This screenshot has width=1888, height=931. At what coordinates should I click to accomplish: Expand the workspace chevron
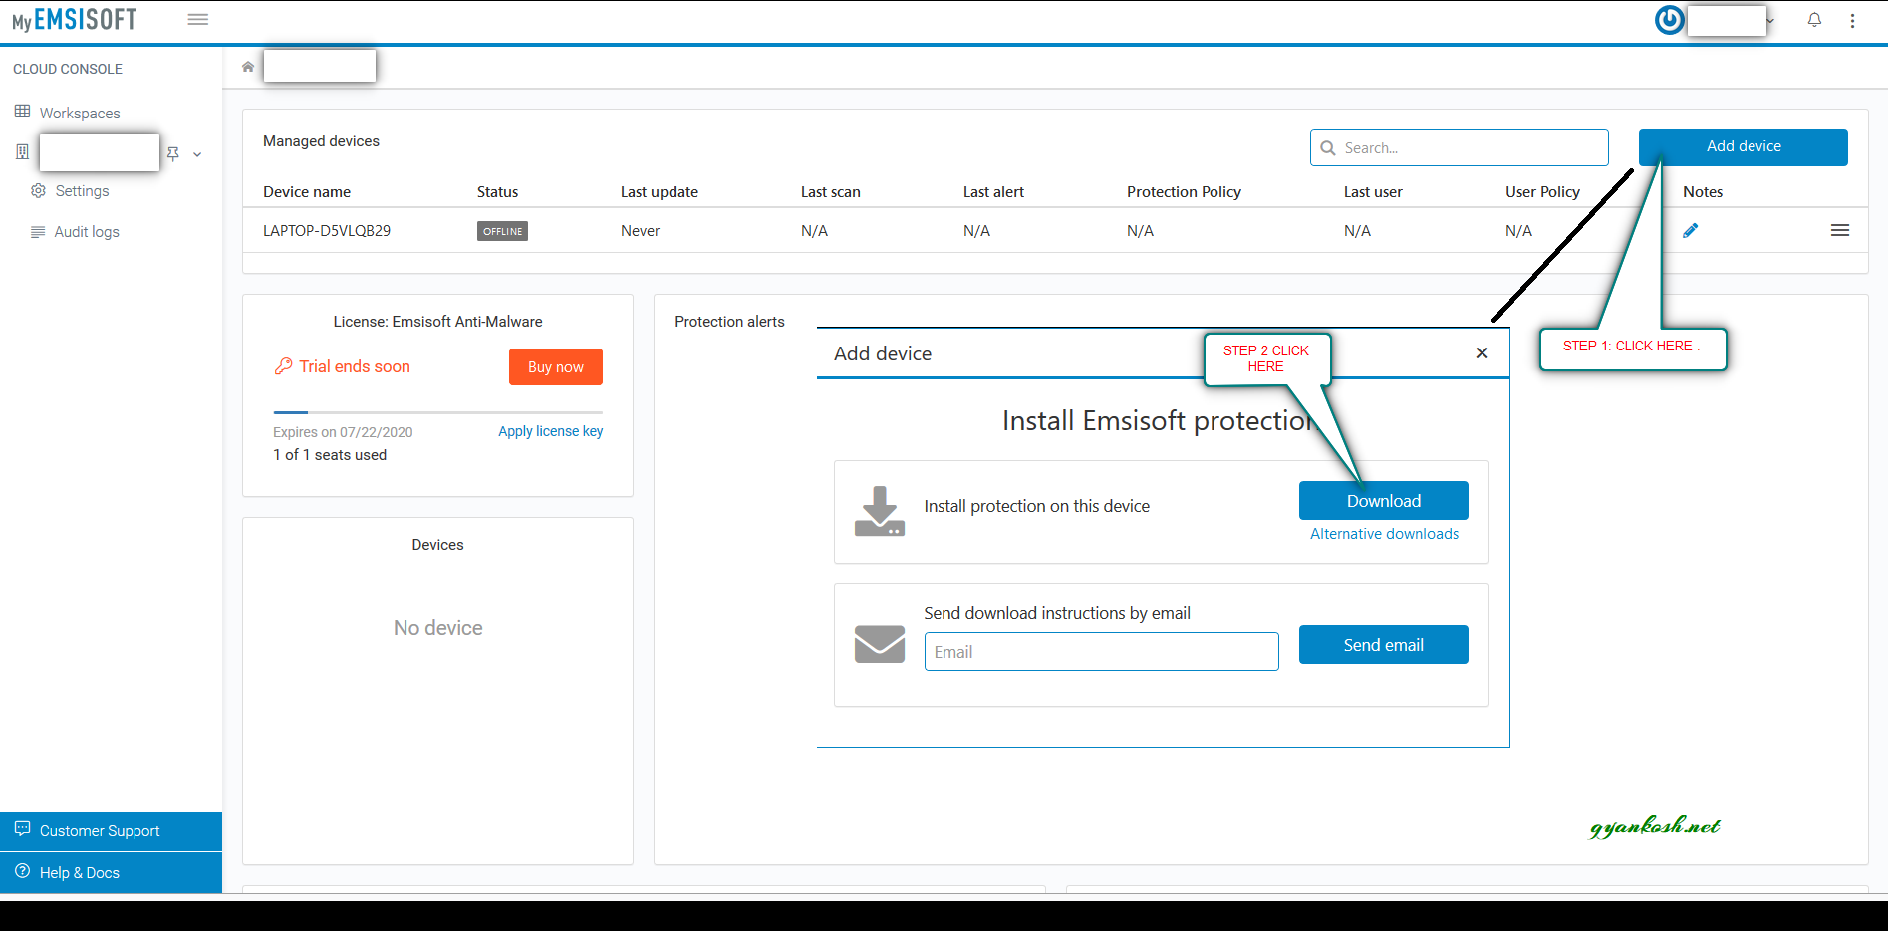click(x=197, y=154)
